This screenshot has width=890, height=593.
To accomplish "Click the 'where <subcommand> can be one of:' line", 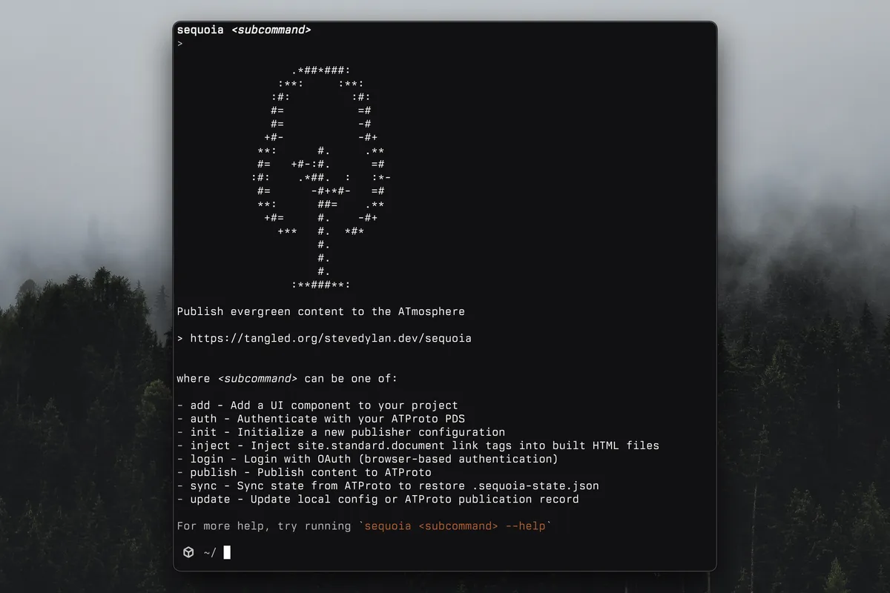I will [287, 379].
